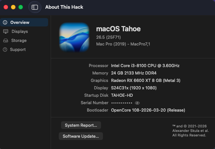Close the About This Hack window
The image size is (215, 149).
point(6,7)
